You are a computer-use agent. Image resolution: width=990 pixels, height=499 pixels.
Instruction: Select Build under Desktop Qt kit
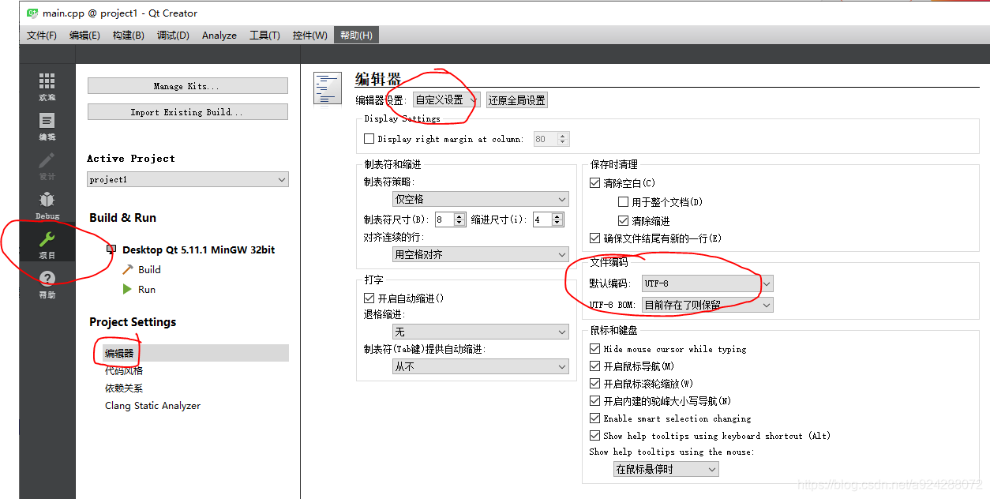tap(149, 269)
